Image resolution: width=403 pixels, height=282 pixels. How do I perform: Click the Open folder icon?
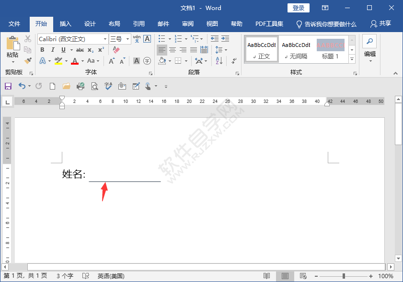tap(67, 86)
